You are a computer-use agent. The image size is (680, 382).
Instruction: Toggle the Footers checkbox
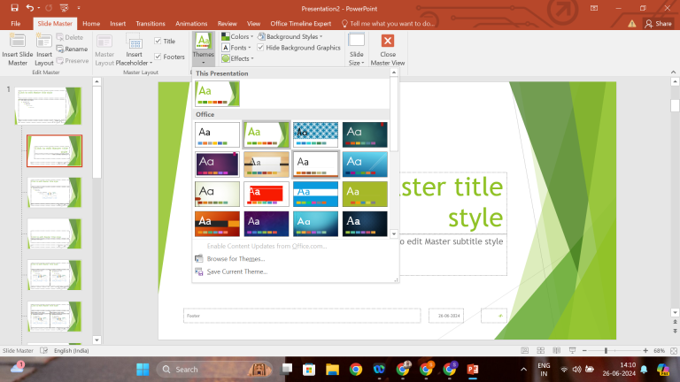click(158, 57)
